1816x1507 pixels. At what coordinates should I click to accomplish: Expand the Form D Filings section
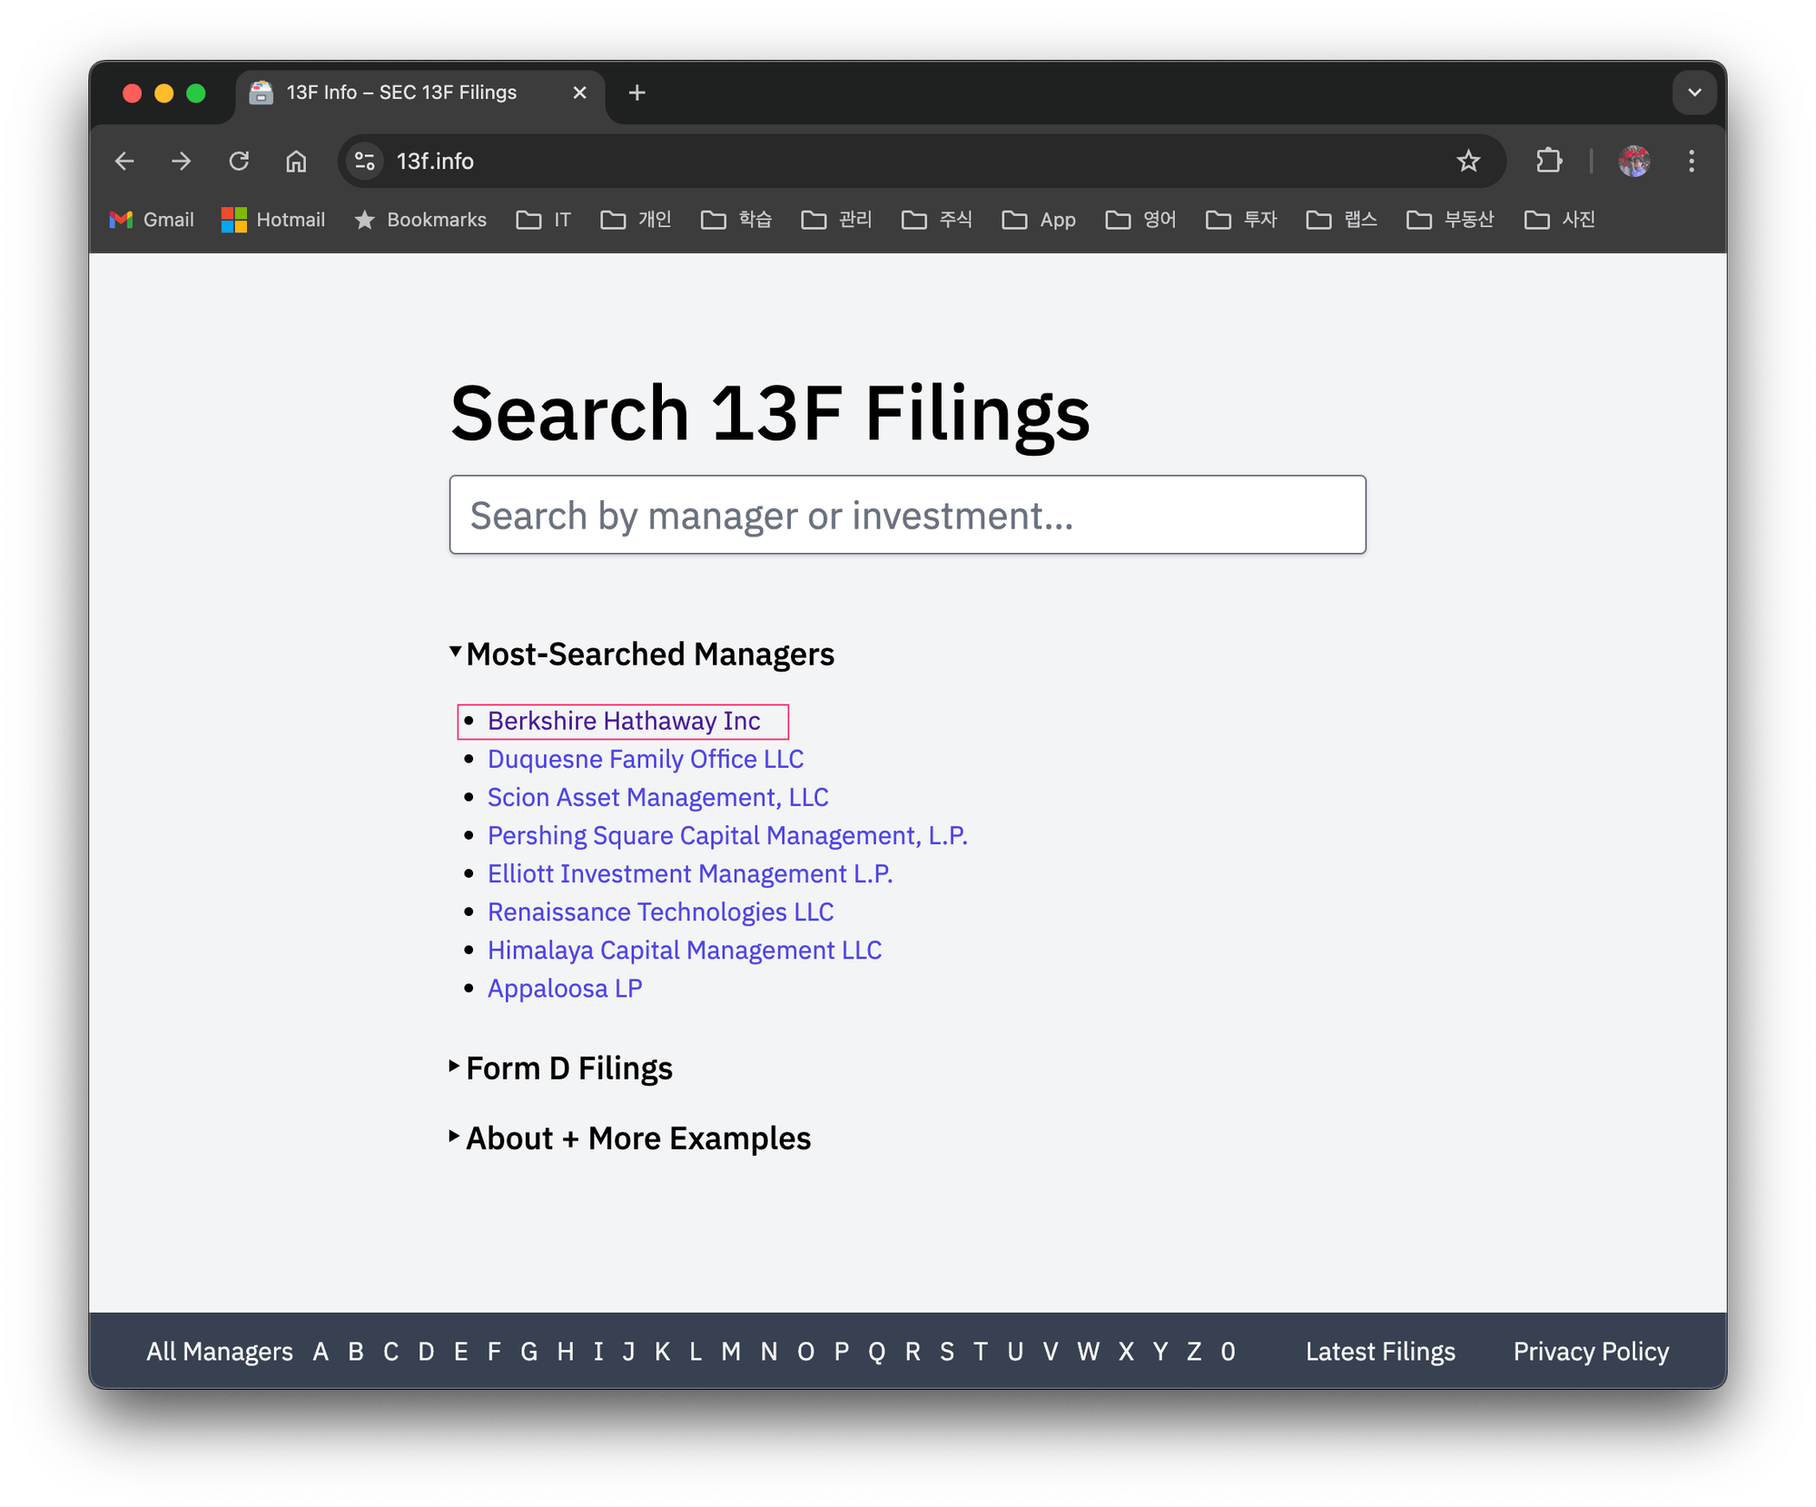[560, 1069]
